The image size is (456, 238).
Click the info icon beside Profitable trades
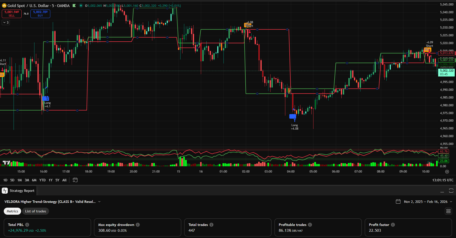pos(310,225)
